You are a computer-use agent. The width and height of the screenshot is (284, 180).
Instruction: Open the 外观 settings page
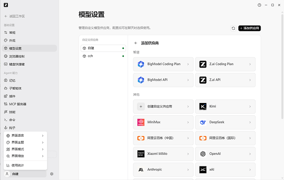click(x=29, y=40)
